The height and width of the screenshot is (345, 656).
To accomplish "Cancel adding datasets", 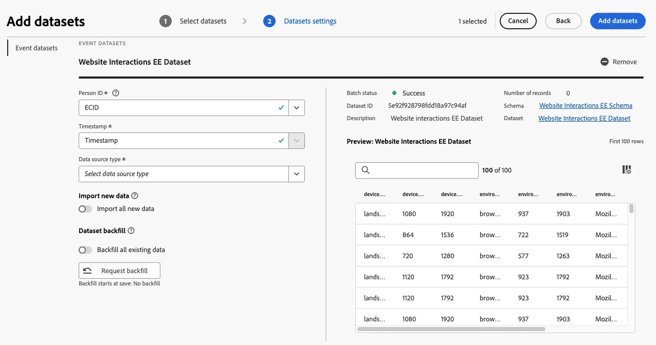I will coord(518,21).
